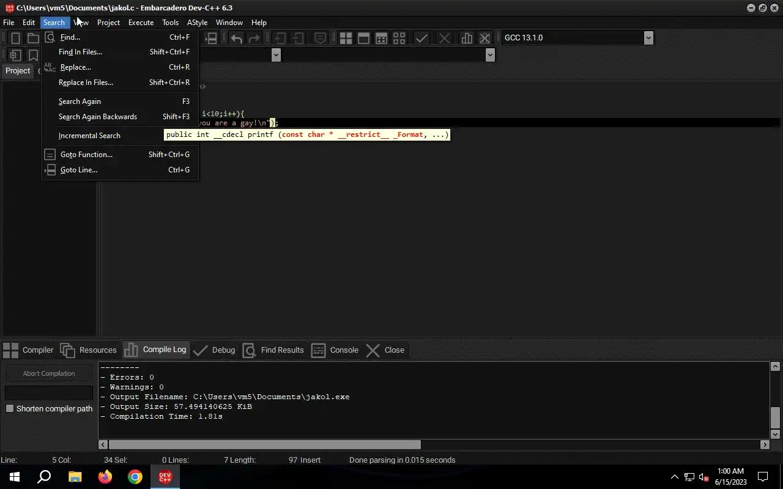The height and width of the screenshot is (489, 783).
Task: Open the Window menu
Action: [229, 23]
